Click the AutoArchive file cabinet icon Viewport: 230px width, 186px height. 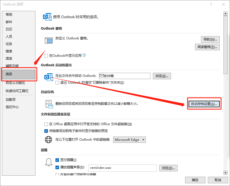(49, 104)
